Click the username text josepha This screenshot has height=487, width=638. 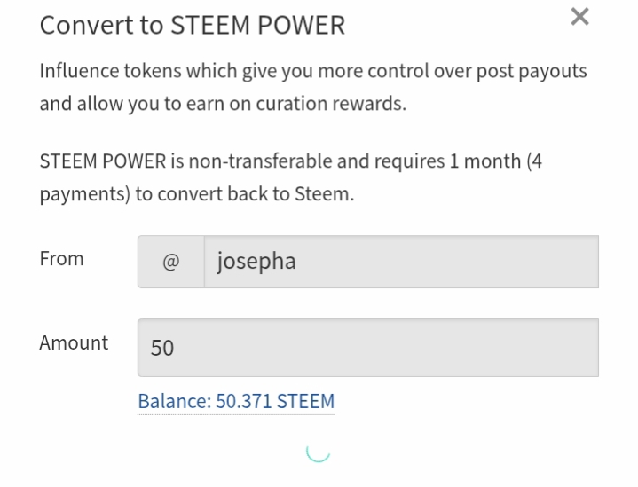[256, 263]
